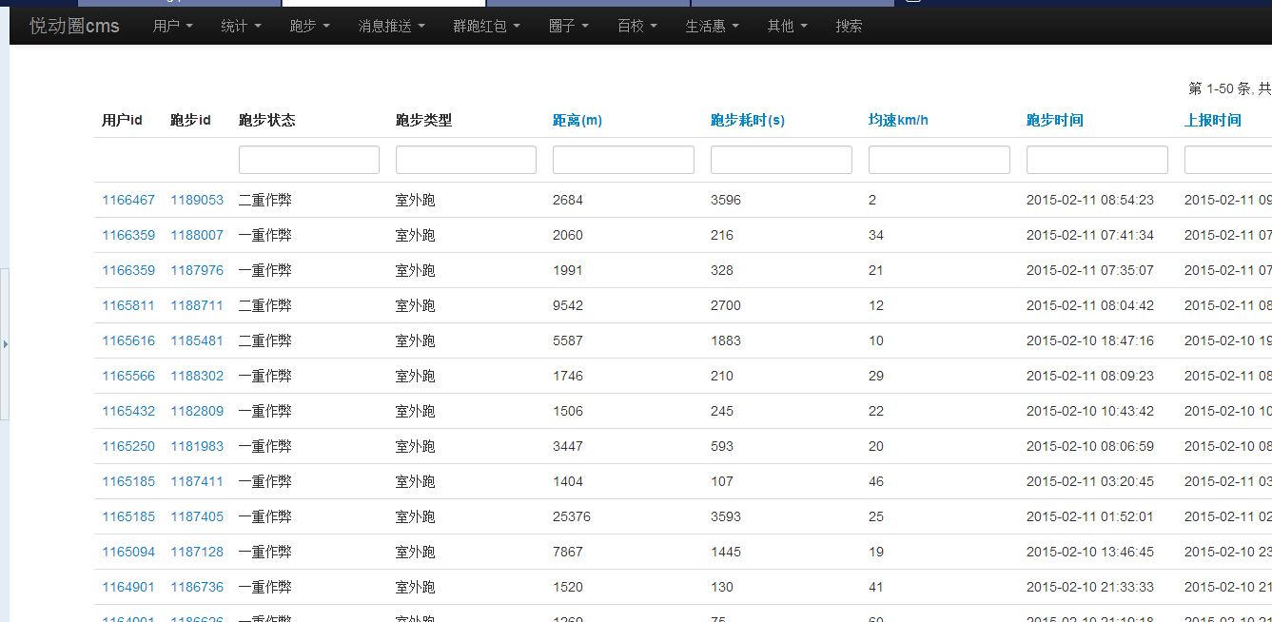Click the 悦动圈cms brand link
Viewport: 1272px width, 622px height.
pyautogui.click(x=74, y=26)
